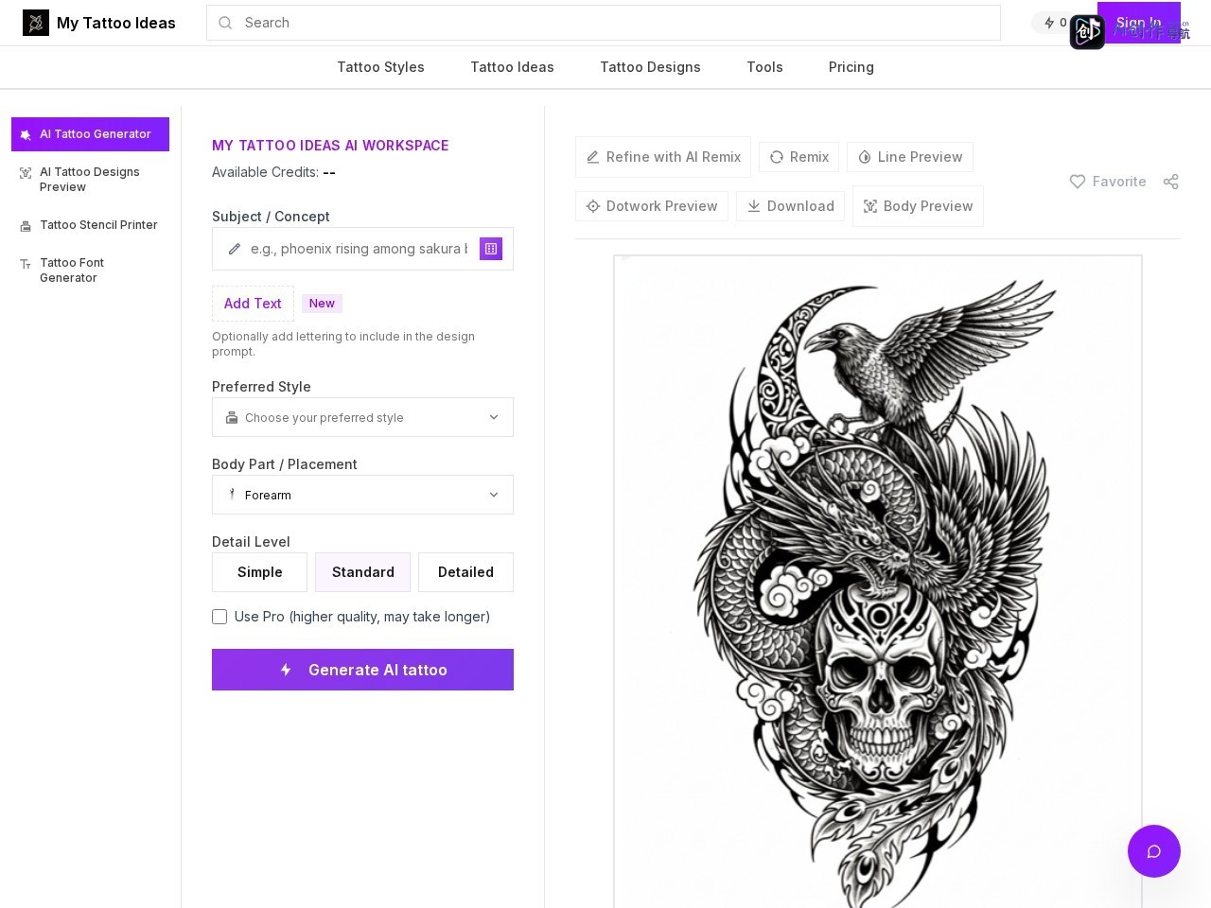This screenshot has height=908, width=1211.
Task: Click the Download button label
Action: [x=800, y=206]
